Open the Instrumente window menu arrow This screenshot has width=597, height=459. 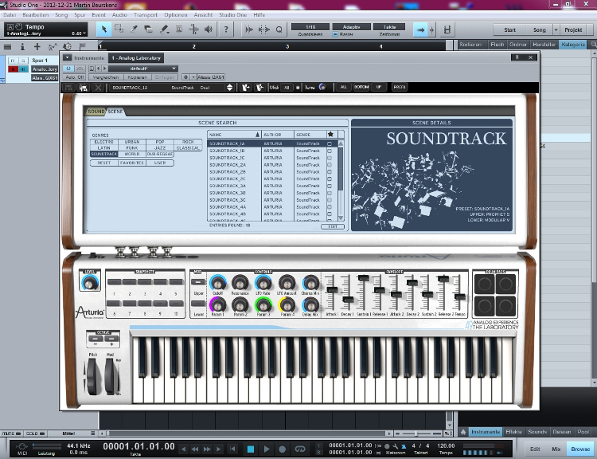[67, 58]
